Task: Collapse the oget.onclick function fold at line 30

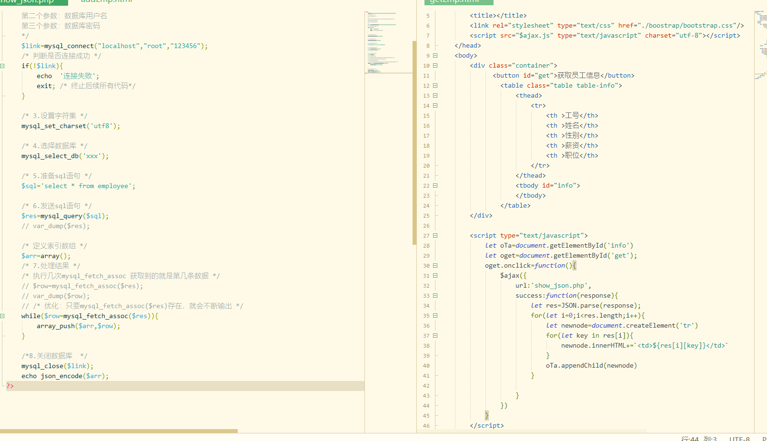Action: [x=435, y=266]
